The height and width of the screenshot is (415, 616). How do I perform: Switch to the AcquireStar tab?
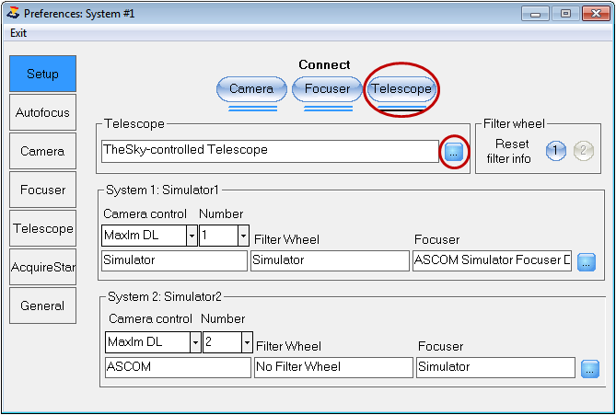coord(42,267)
